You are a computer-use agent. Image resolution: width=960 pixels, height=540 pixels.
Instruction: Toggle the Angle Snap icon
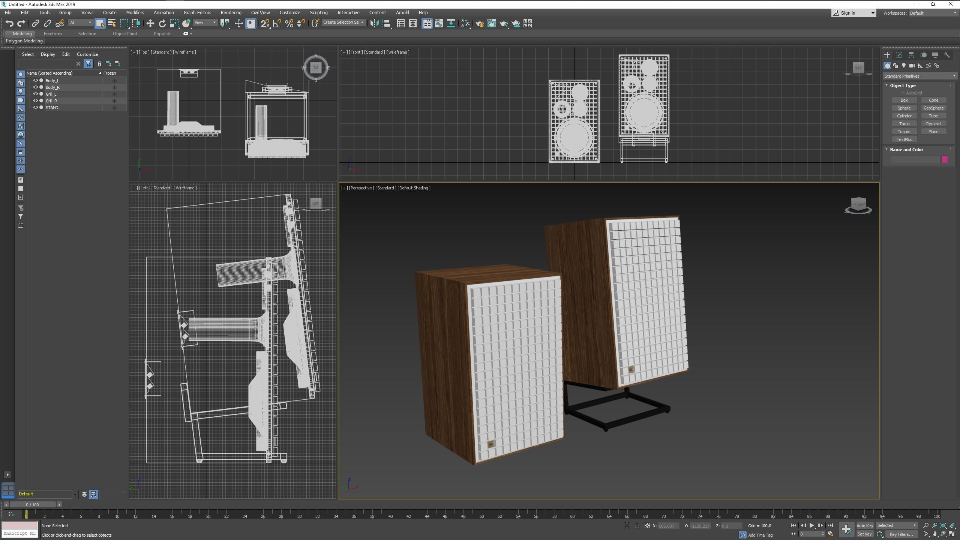click(277, 23)
